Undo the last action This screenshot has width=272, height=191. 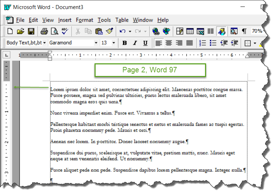(x=123, y=31)
